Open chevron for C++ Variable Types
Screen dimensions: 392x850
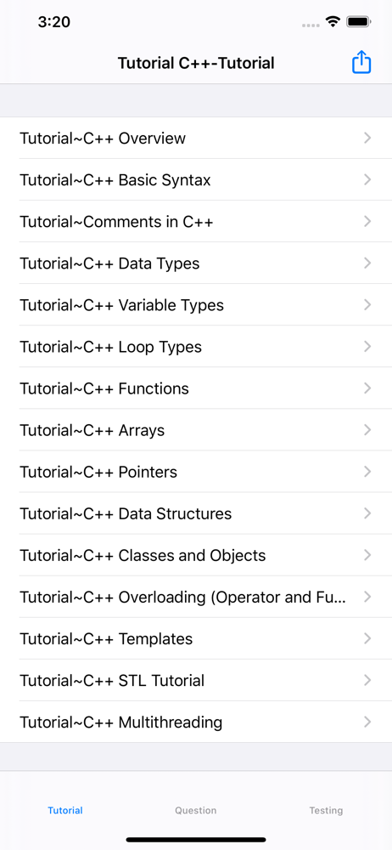[x=367, y=304]
